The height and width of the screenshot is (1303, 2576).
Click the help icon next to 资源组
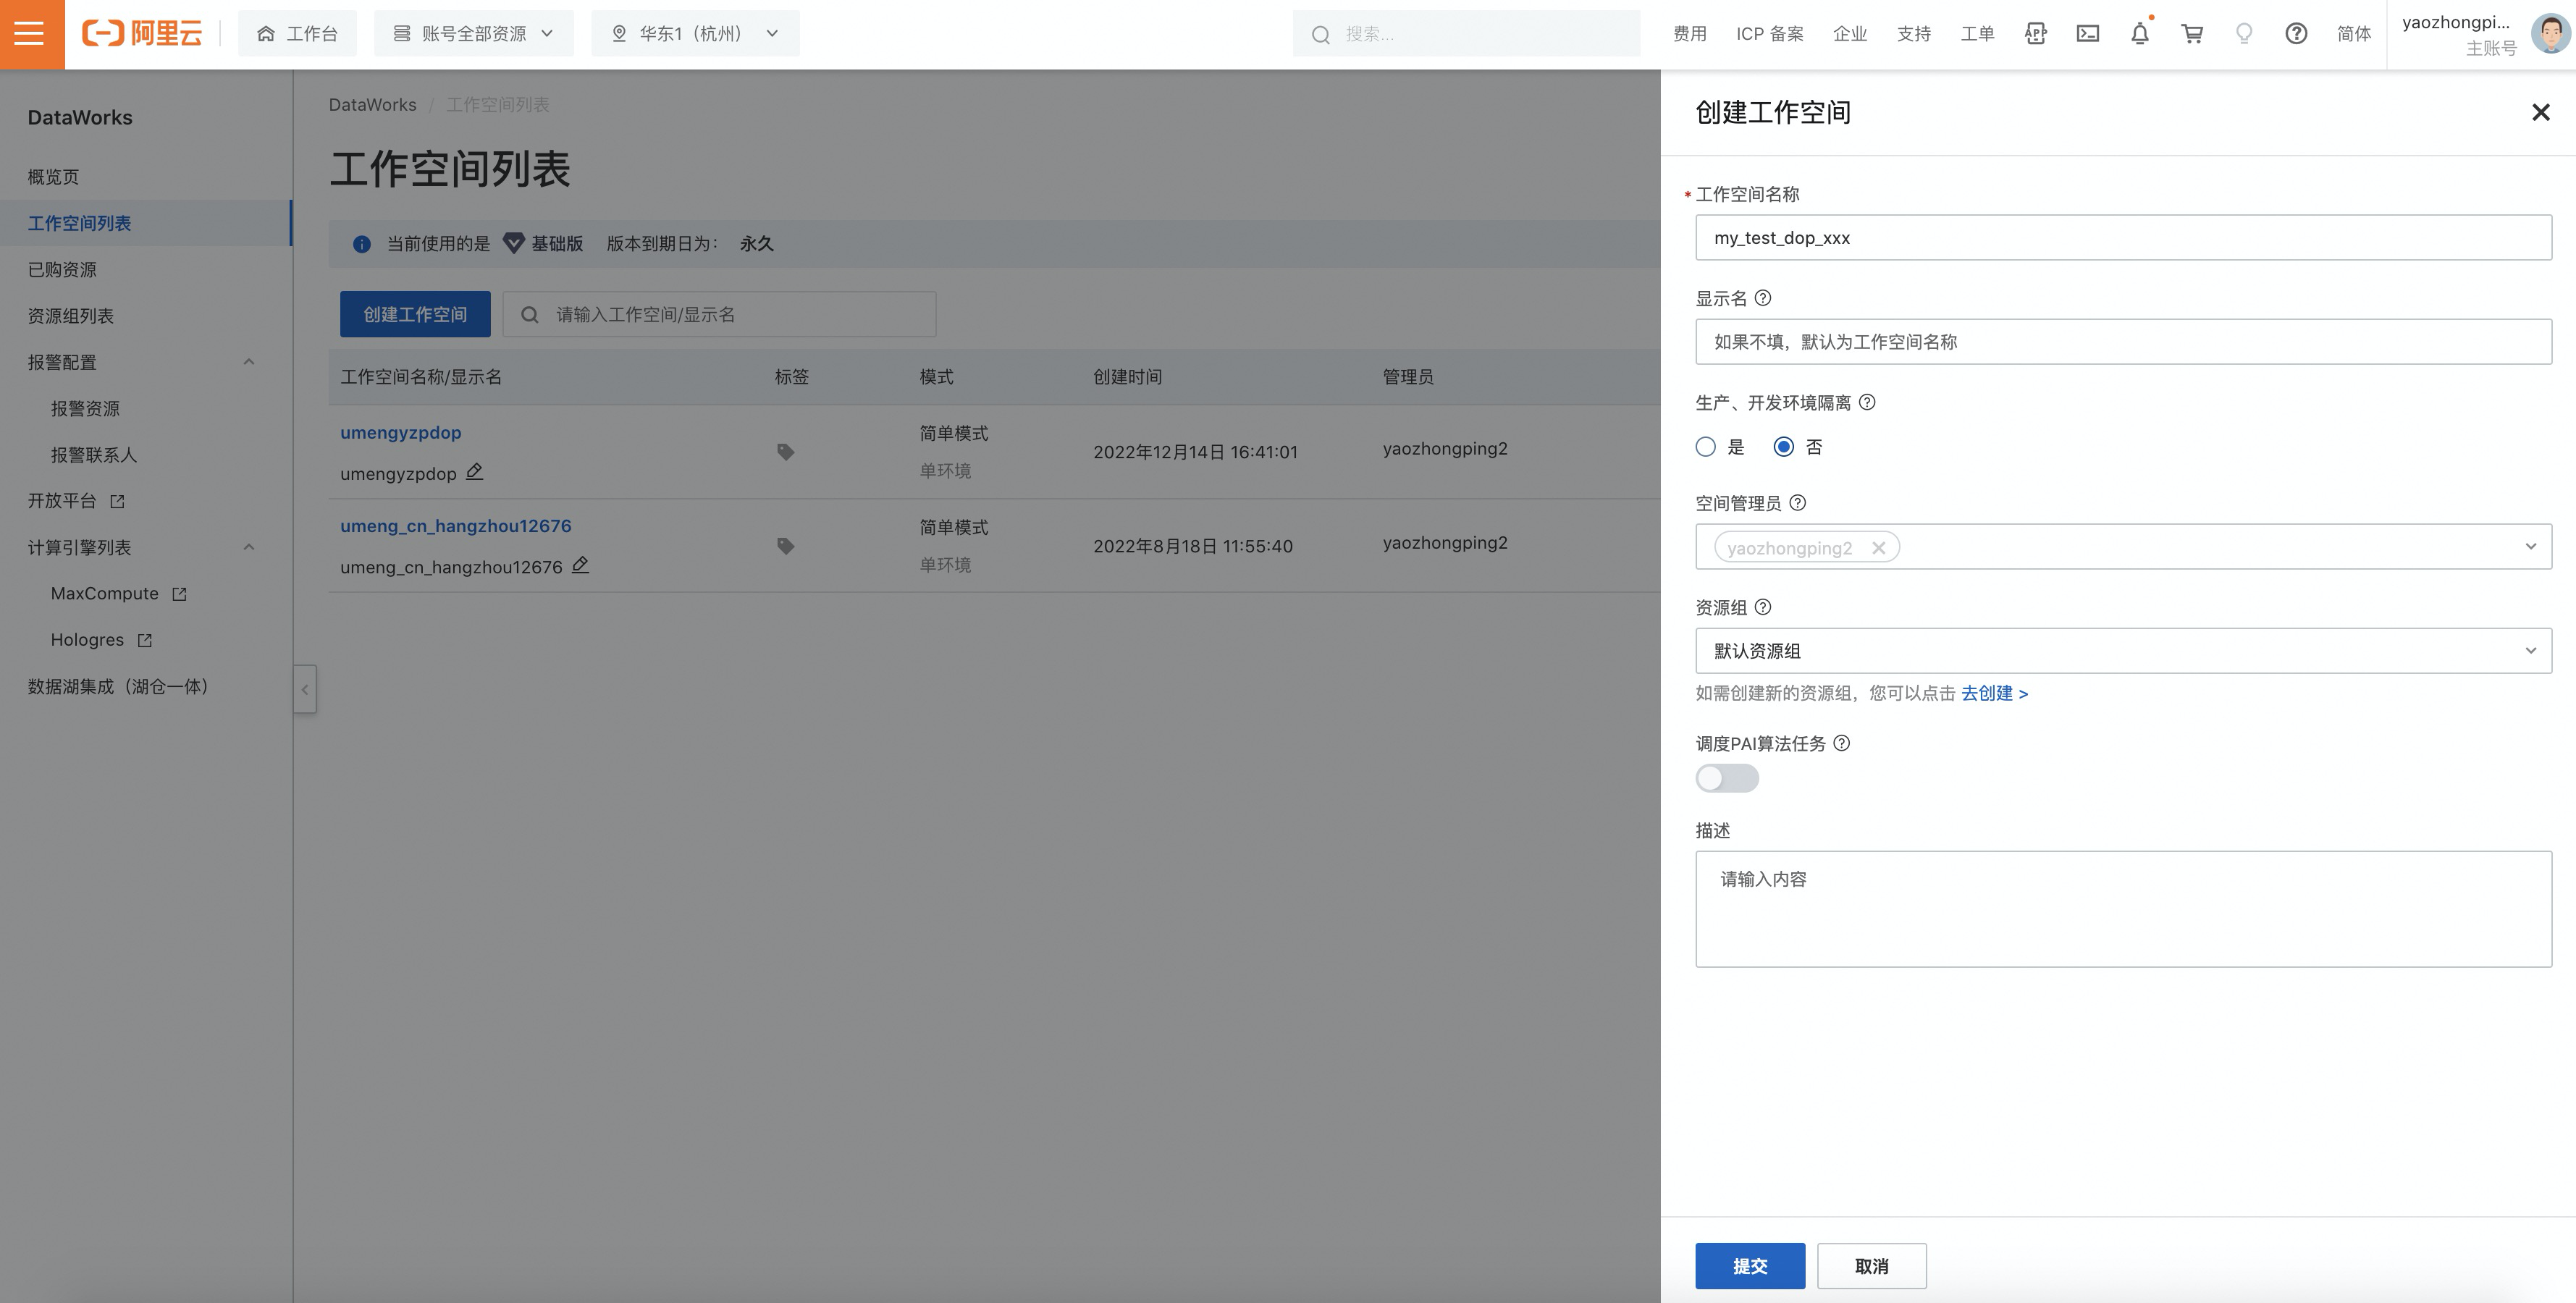point(1763,607)
